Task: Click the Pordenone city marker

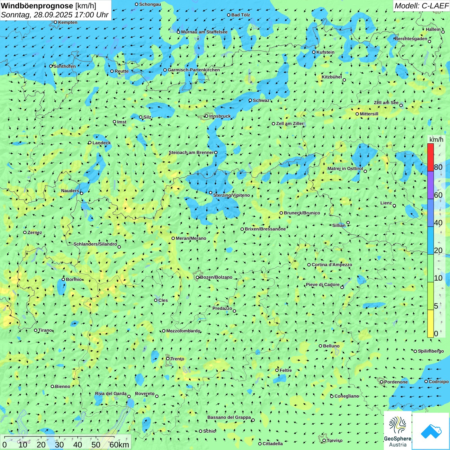Action: tap(382, 382)
